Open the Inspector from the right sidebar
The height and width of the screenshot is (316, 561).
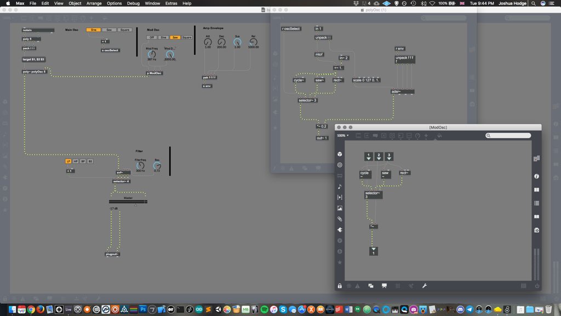tap(537, 177)
